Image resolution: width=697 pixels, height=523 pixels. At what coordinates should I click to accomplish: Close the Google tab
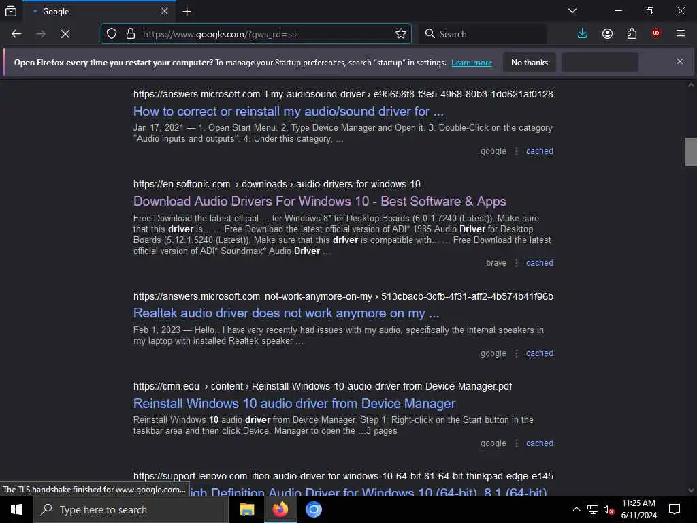[165, 11]
